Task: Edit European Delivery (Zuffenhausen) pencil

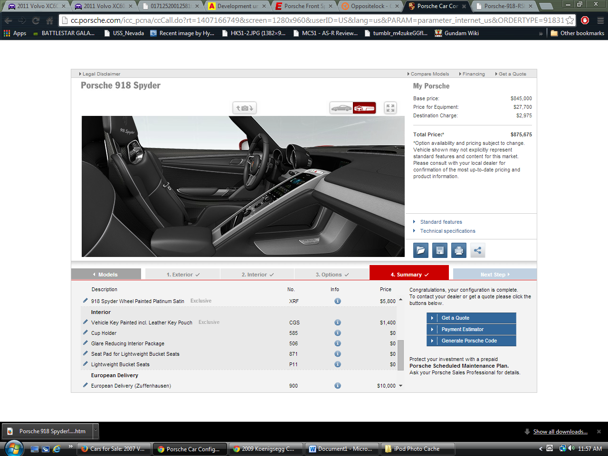Action: 85,385
